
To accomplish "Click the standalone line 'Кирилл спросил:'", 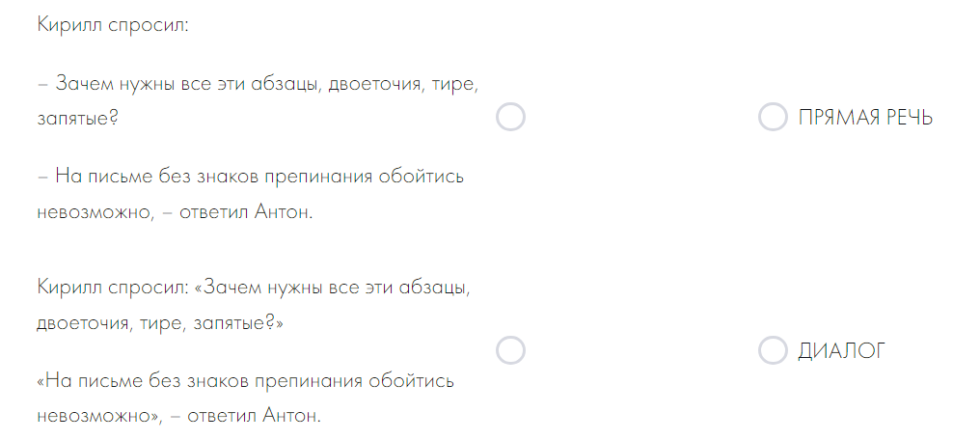I will pos(113,25).
